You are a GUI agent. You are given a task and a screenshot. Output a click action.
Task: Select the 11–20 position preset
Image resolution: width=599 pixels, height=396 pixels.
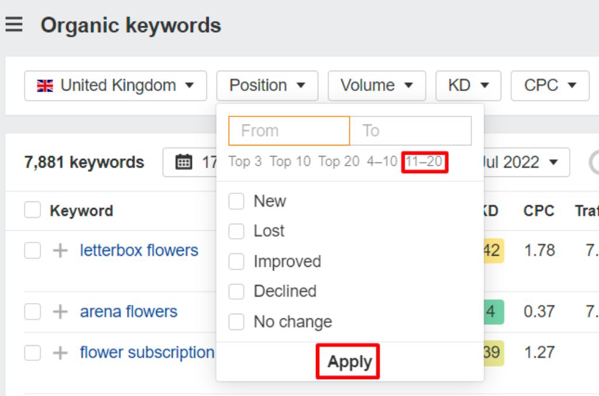pyautogui.click(x=424, y=162)
